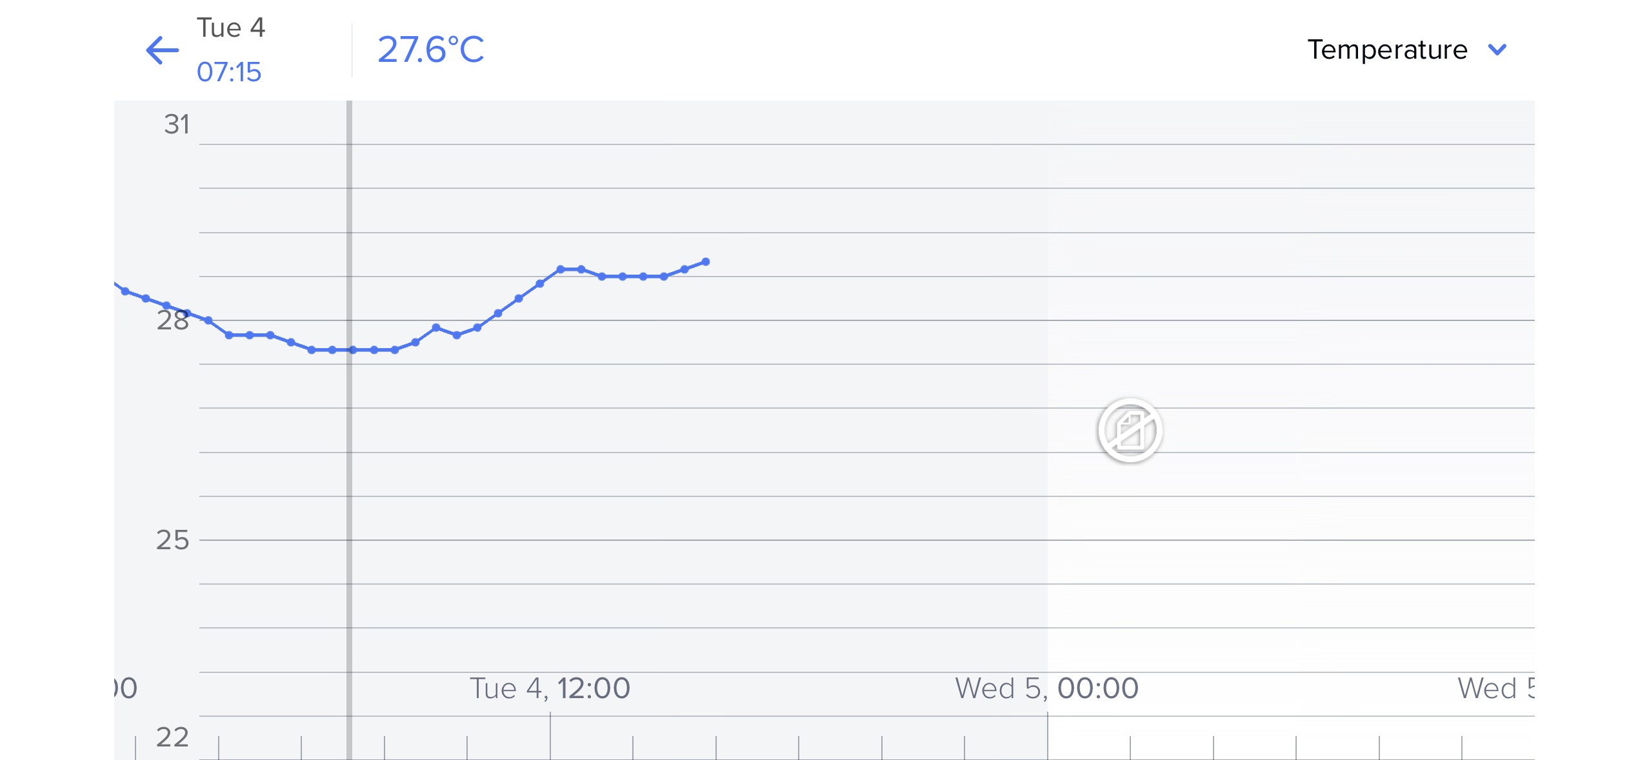Image resolution: width=1649 pixels, height=760 pixels.
Task: Click the 28 y-axis label
Action: 172,320
